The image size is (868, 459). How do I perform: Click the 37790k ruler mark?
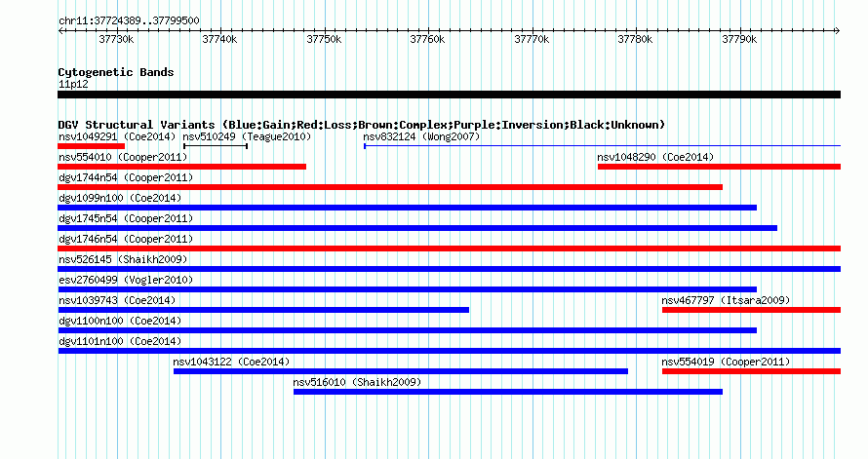click(x=739, y=39)
